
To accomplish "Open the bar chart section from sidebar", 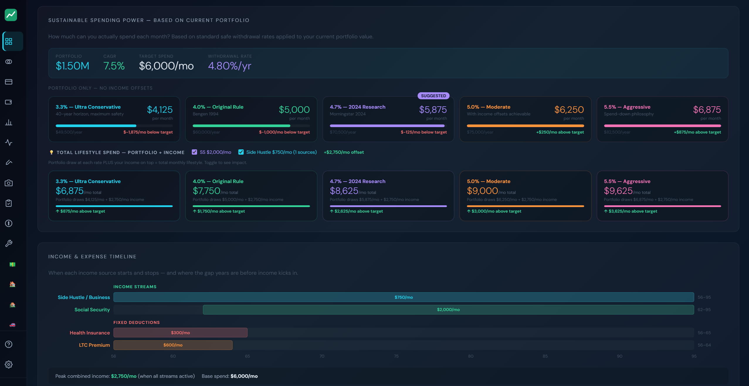I will [9, 122].
